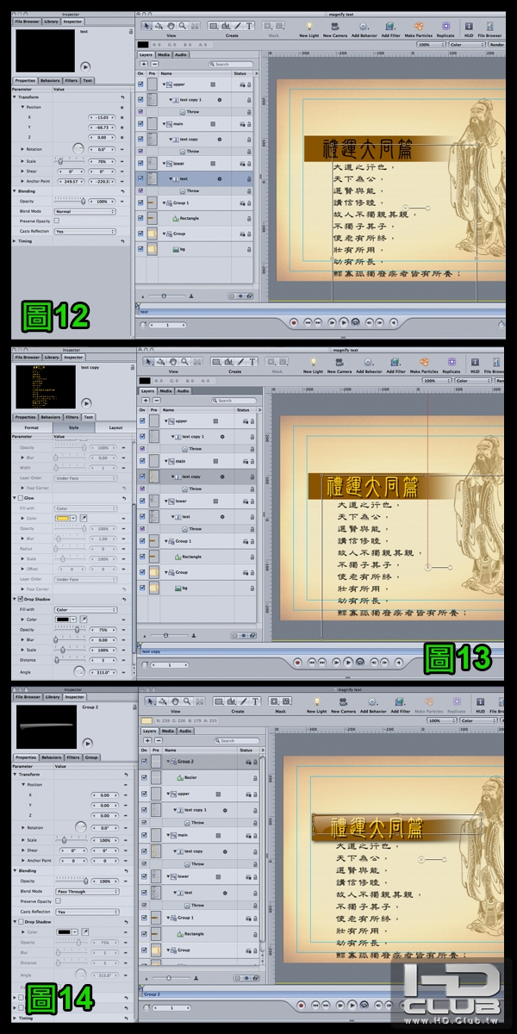Image resolution: width=517 pixels, height=1034 pixels.
Task: Click reset arrow for Transform in figure 12 Inspector
Action: [122, 97]
